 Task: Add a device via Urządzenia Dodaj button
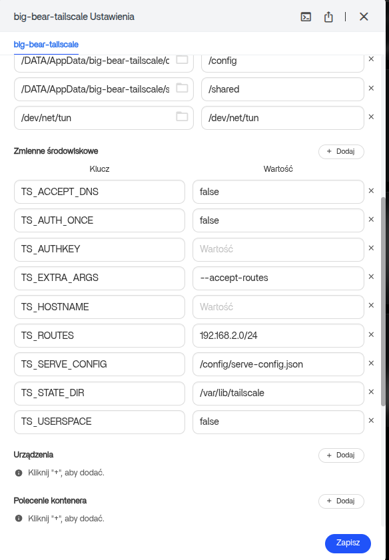[x=341, y=455]
